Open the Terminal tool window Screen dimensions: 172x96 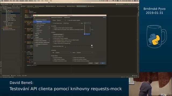click(13, 75)
